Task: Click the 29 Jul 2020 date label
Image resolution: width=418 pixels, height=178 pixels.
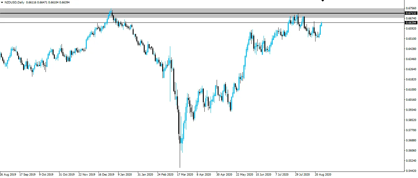Action: [302, 175]
